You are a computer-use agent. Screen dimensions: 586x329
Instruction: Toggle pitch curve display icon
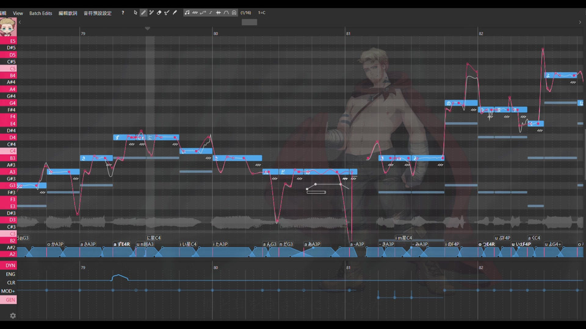[x=203, y=13]
